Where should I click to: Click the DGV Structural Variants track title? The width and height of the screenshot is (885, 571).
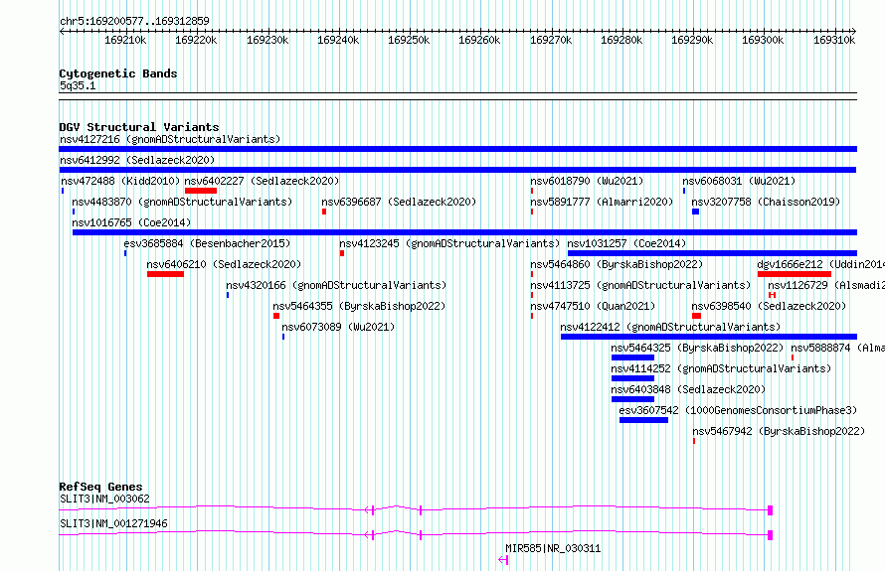click(x=139, y=127)
